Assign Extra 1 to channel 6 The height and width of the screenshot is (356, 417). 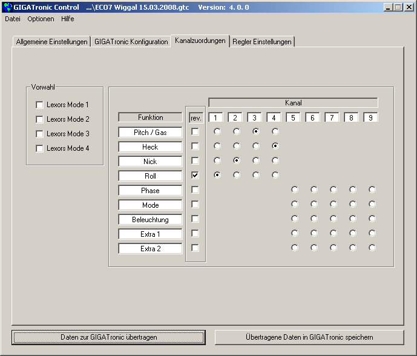pos(314,233)
